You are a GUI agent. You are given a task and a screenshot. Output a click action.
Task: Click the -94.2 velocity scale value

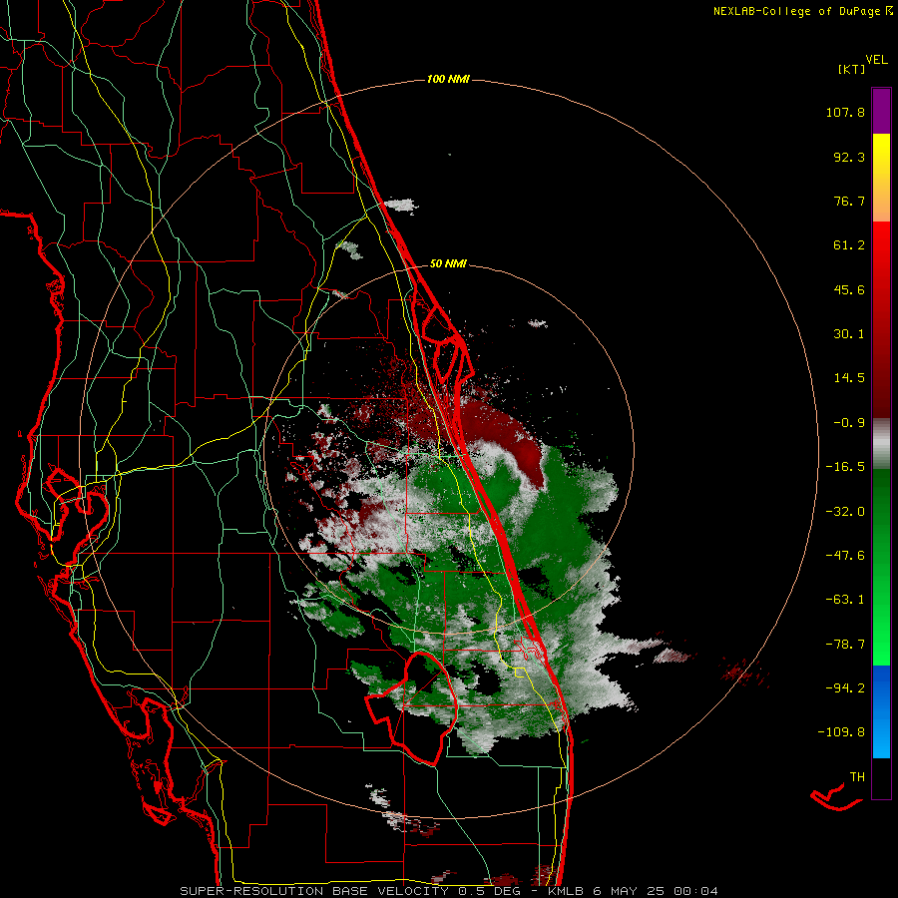(x=845, y=687)
